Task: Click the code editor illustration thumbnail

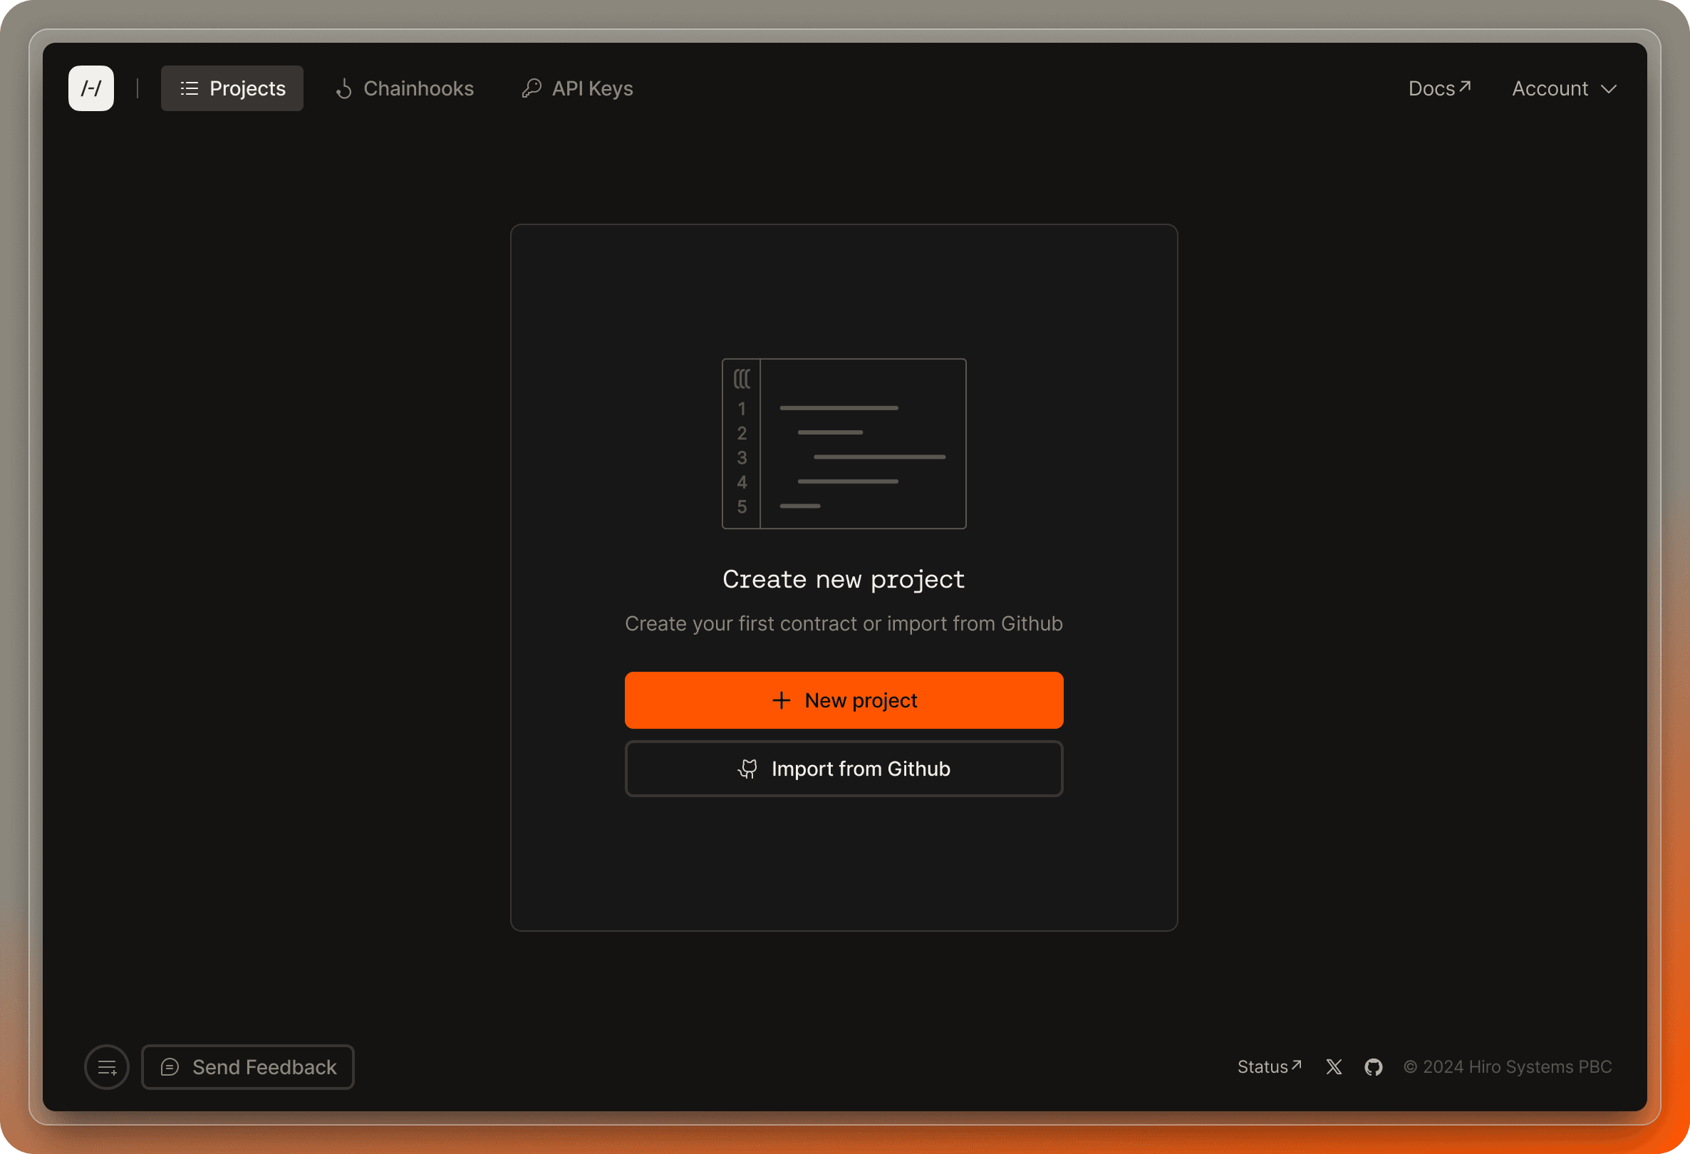Action: pyautogui.click(x=844, y=443)
